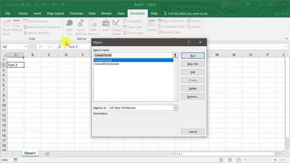The width and height of the screenshot is (290, 163).
Task: Run the selected ConvertToCell macro
Action: pos(193,56)
